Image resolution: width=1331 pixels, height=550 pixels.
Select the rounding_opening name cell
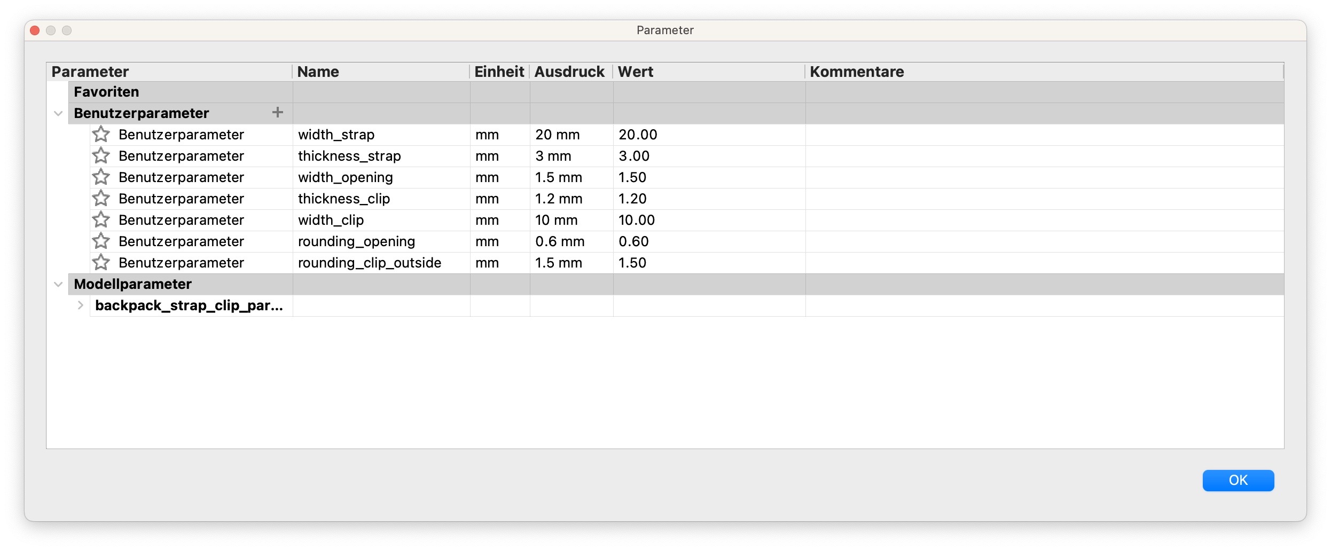(381, 241)
